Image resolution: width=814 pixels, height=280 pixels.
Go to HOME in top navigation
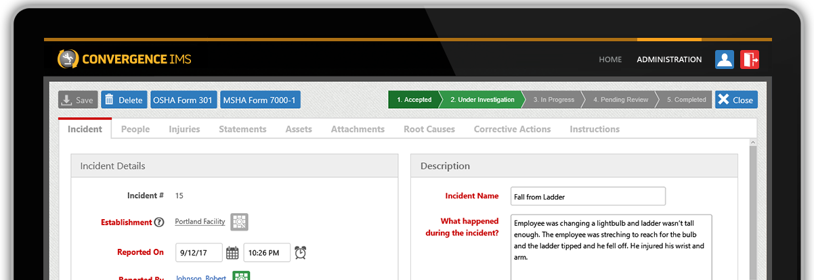(x=610, y=60)
